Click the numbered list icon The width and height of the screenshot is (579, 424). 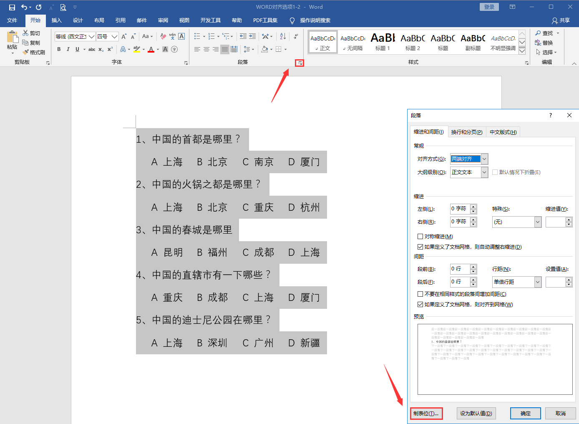[211, 36]
